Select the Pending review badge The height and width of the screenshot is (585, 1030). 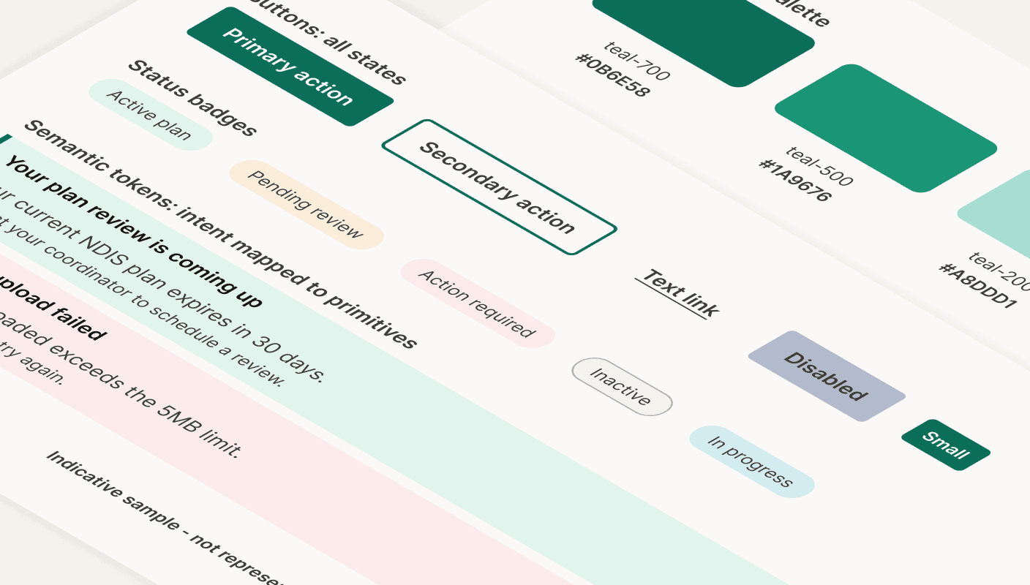click(306, 203)
